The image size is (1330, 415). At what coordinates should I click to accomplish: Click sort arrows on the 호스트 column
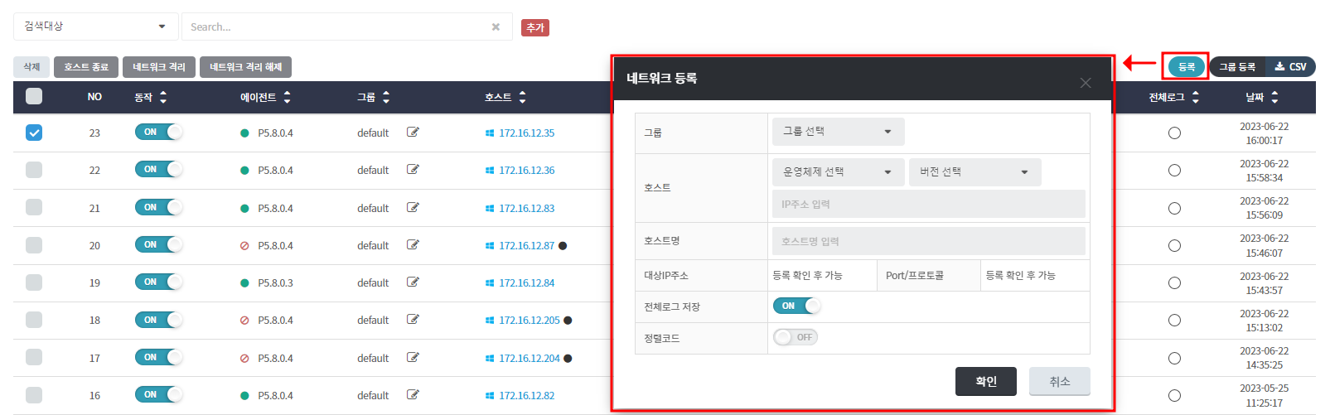point(522,97)
